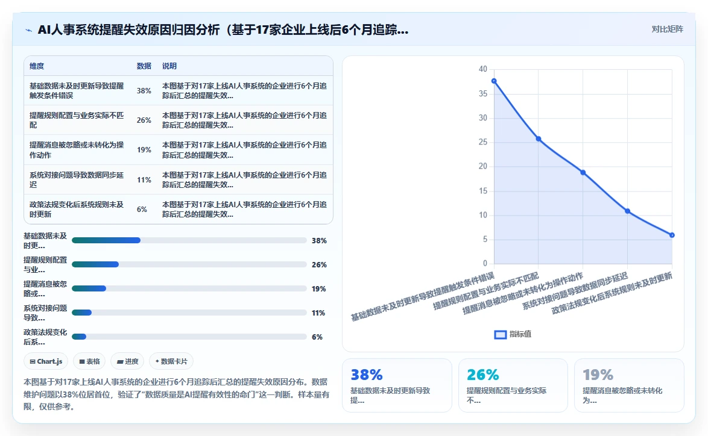Toggle the 指标值 legend swatch
This screenshot has width=708, height=436.
[501, 335]
